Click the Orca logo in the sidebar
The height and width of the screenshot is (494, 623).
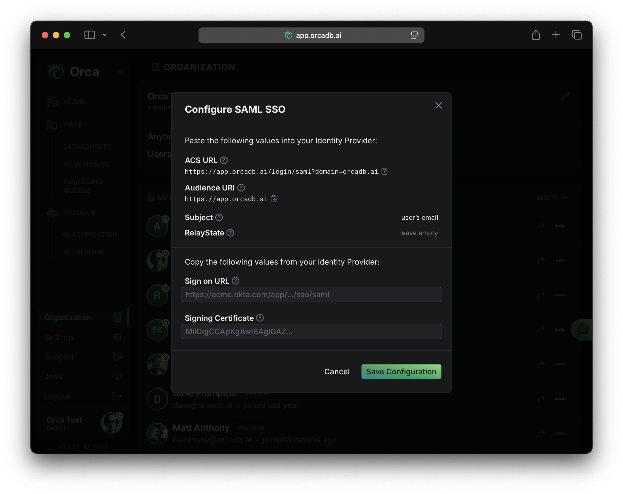pyautogui.click(x=56, y=72)
